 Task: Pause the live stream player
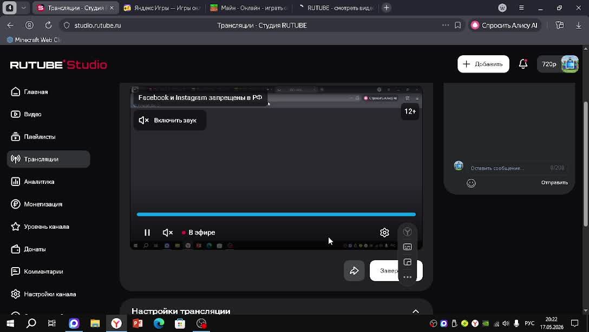coord(147,233)
